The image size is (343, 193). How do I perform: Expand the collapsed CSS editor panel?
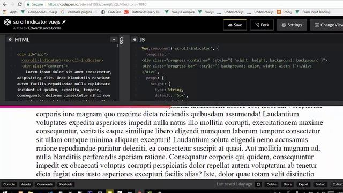pos(122,41)
